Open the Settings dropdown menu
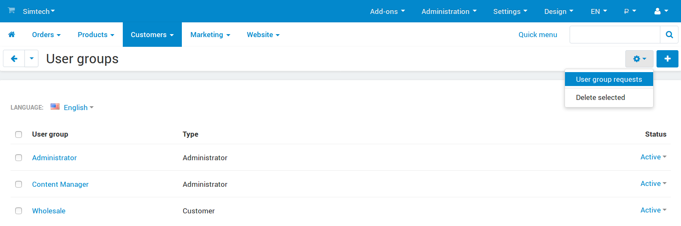681x226 pixels. [x=510, y=11]
